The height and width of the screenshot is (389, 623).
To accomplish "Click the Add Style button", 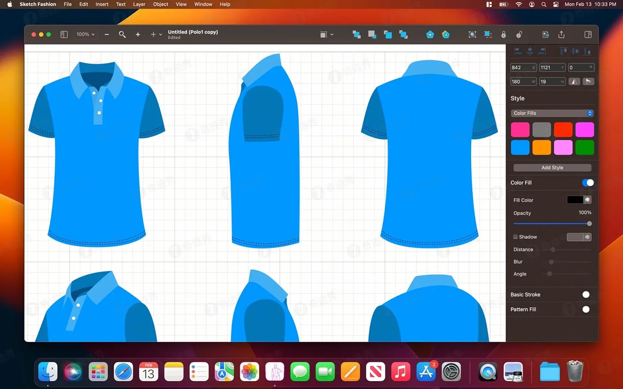I will [552, 168].
